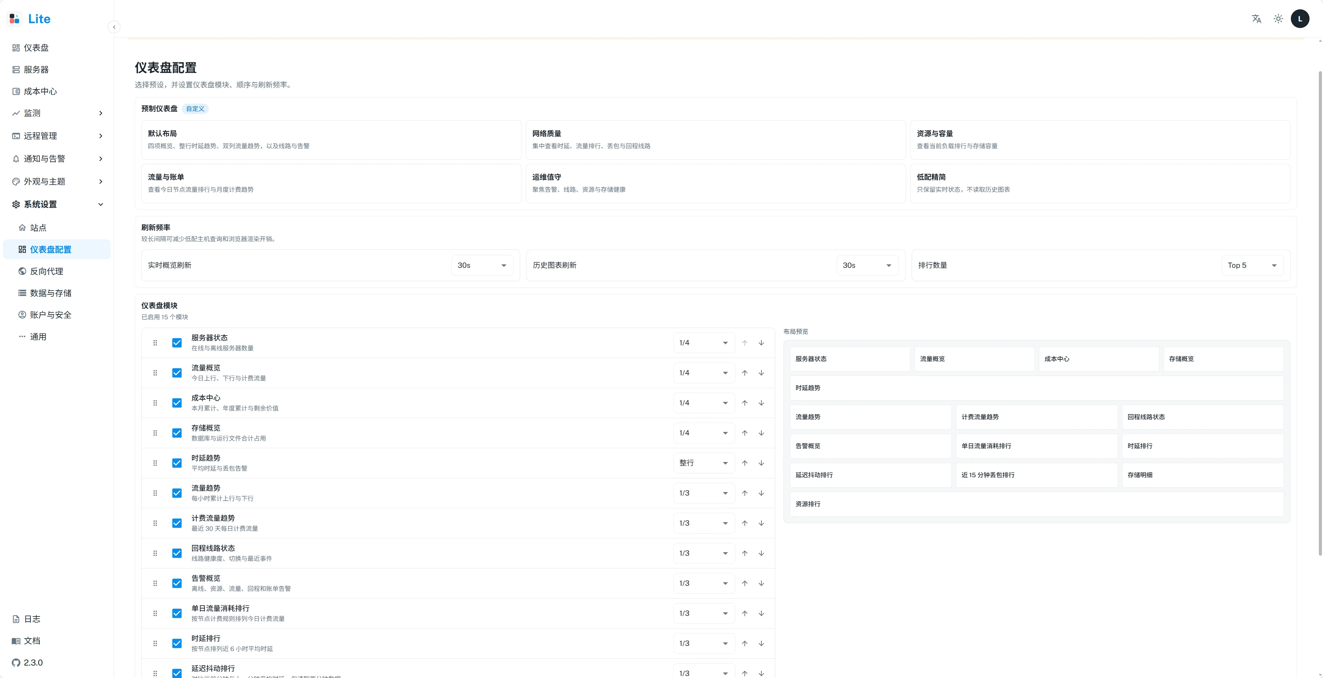
Task: Open the 服务器 sidebar page
Action: click(57, 69)
